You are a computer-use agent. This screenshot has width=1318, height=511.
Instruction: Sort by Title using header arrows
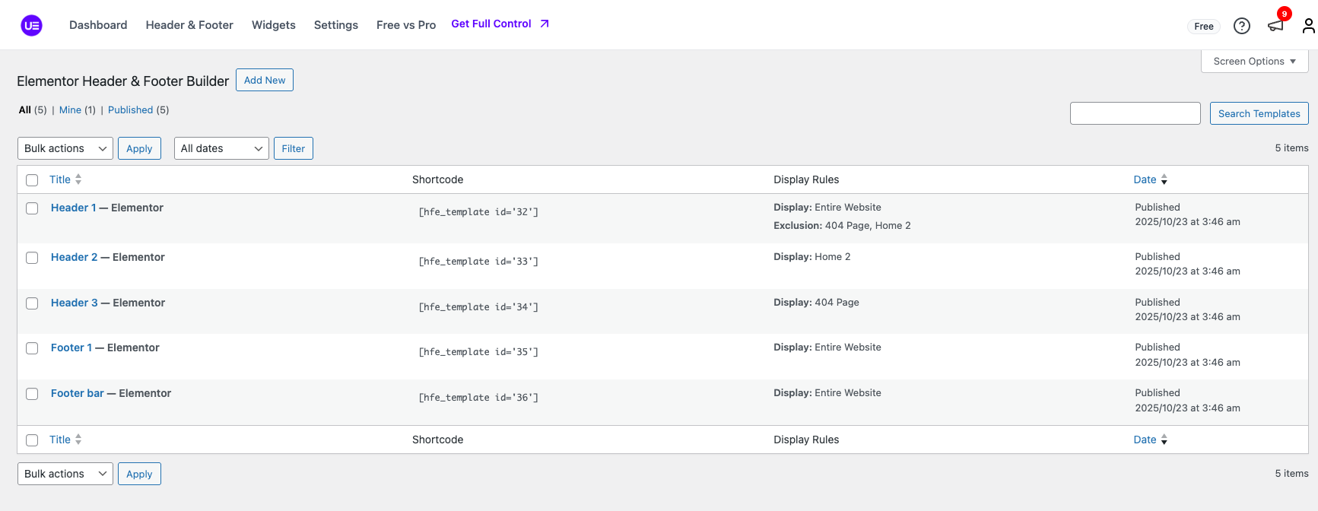[78, 179]
